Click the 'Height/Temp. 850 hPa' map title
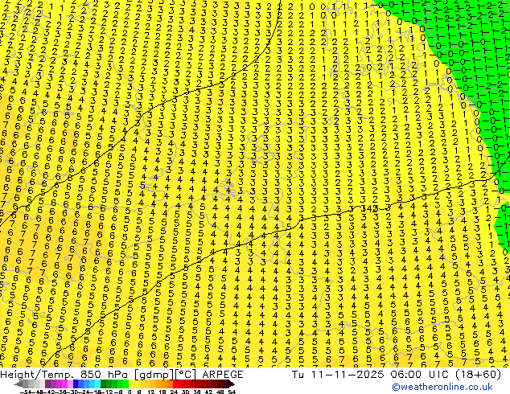 click(x=66, y=375)
